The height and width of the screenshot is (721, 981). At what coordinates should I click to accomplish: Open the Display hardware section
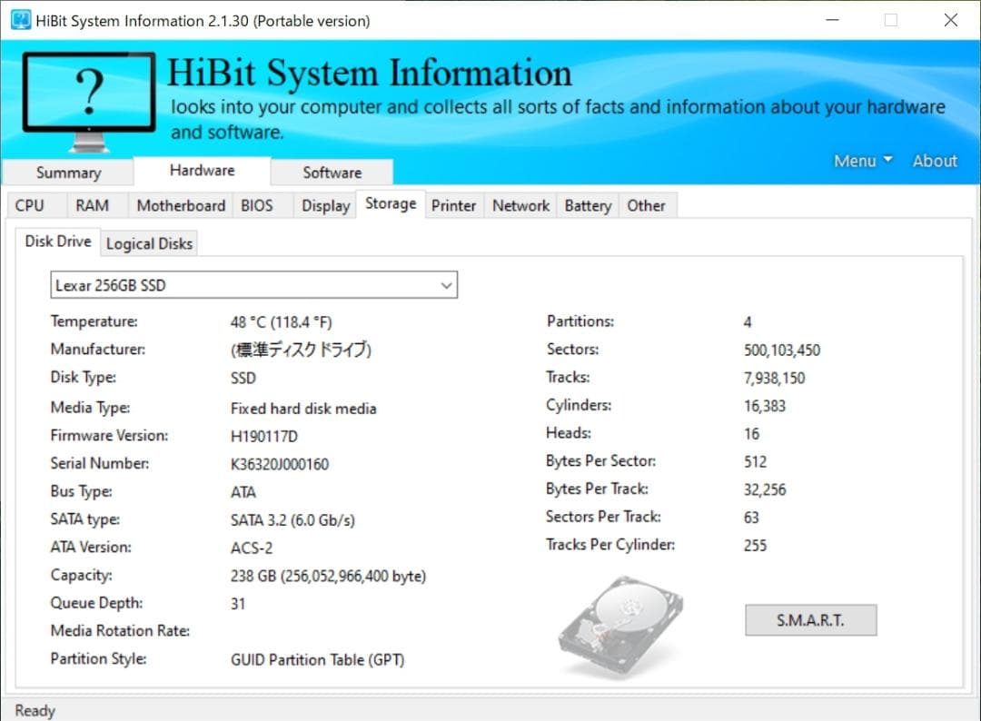tap(324, 205)
